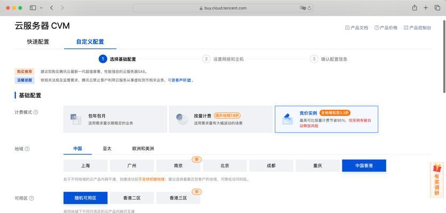Click the 地域 help question icon
This screenshot has width=446, height=213.
tap(27, 149)
